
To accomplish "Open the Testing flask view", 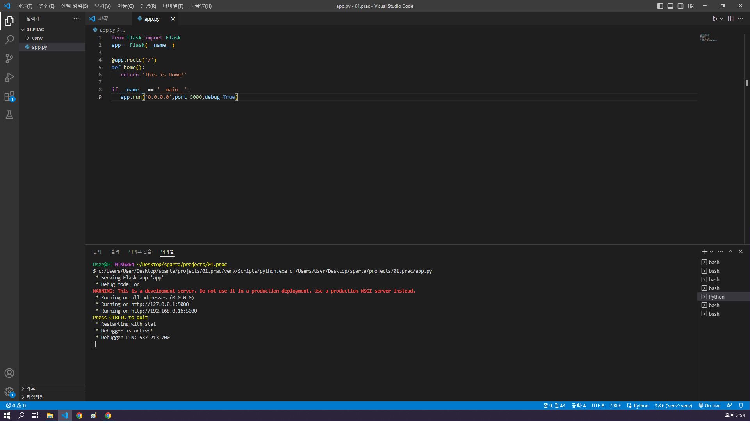I will (x=9, y=115).
